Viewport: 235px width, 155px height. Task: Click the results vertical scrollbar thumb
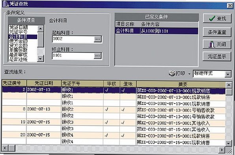[229, 92]
